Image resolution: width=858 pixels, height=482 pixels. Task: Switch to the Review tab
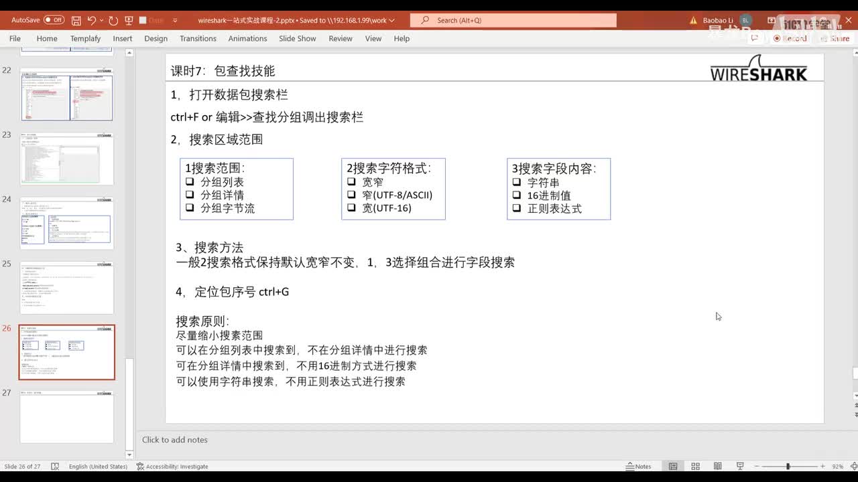(341, 39)
